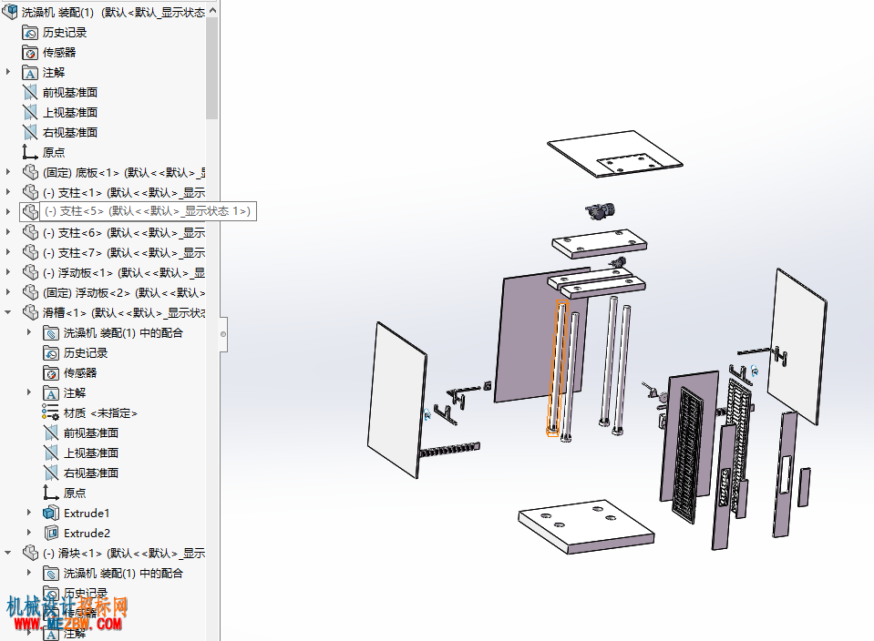Image resolution: width=874 pixels, height=641 pixels.
Task: Click the 洗澡机 装配(1) root assembly icon
Action: pos(10,12)
